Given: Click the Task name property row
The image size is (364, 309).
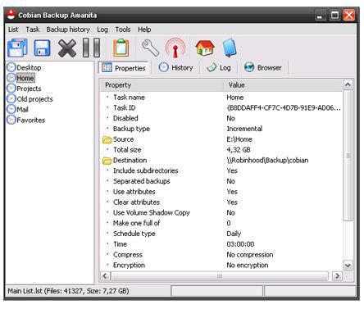Looking at the screenshot, I should pos(221,98).
